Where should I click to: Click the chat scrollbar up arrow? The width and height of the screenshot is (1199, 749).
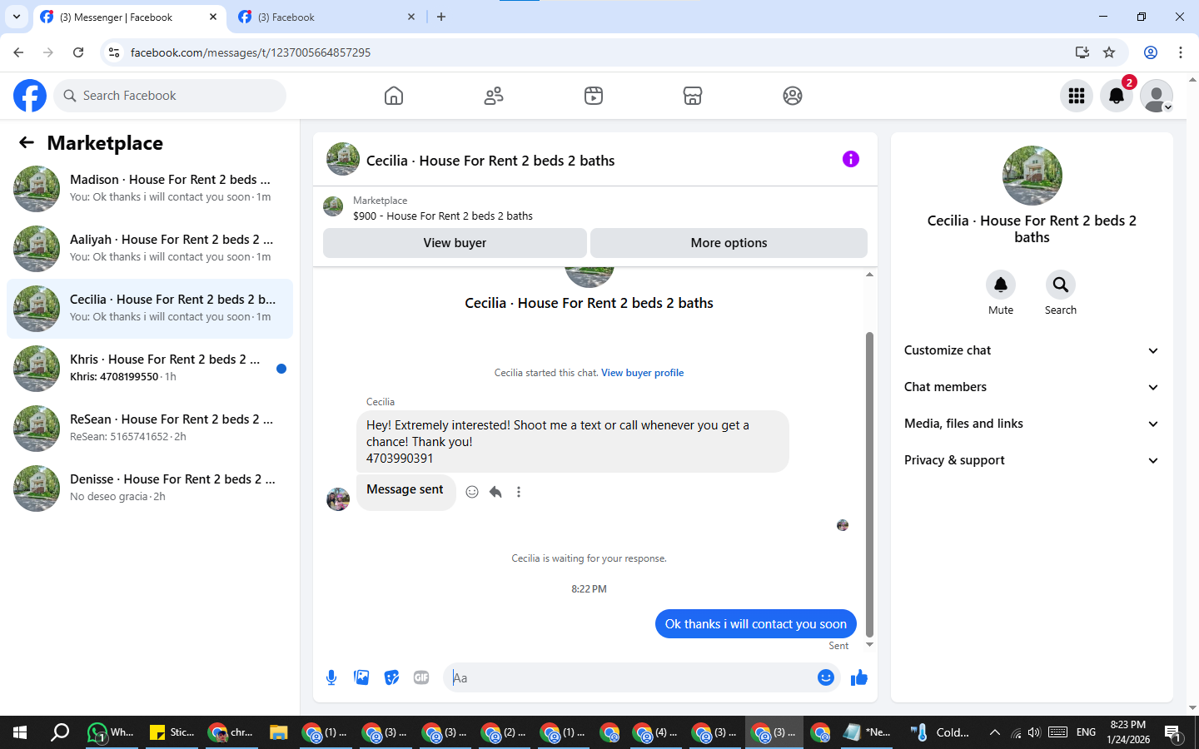click(869, 275)
